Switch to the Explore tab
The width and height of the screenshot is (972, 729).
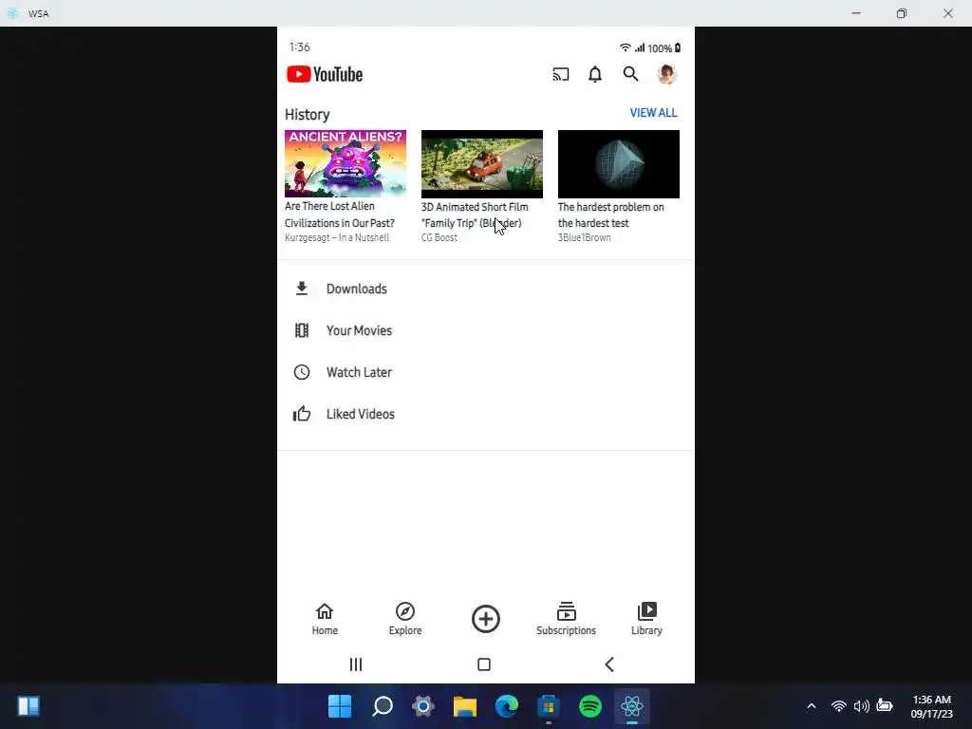pos(405,619)
